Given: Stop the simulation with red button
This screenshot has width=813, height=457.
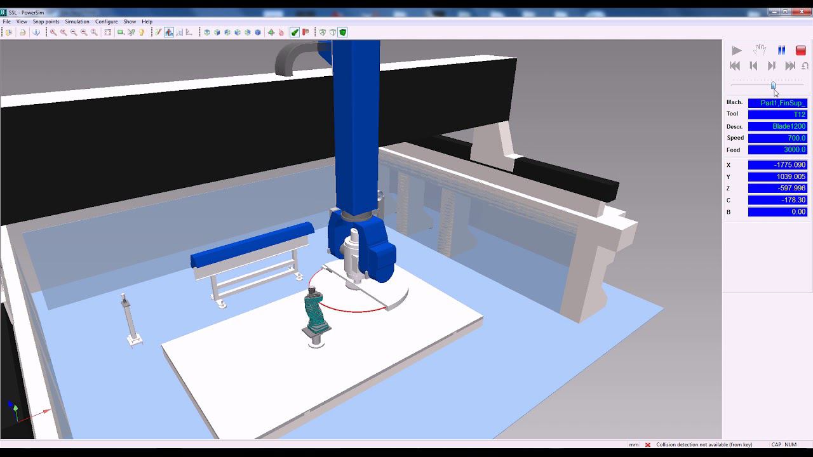Looking at the screenshot, I should tap(801, 50).
